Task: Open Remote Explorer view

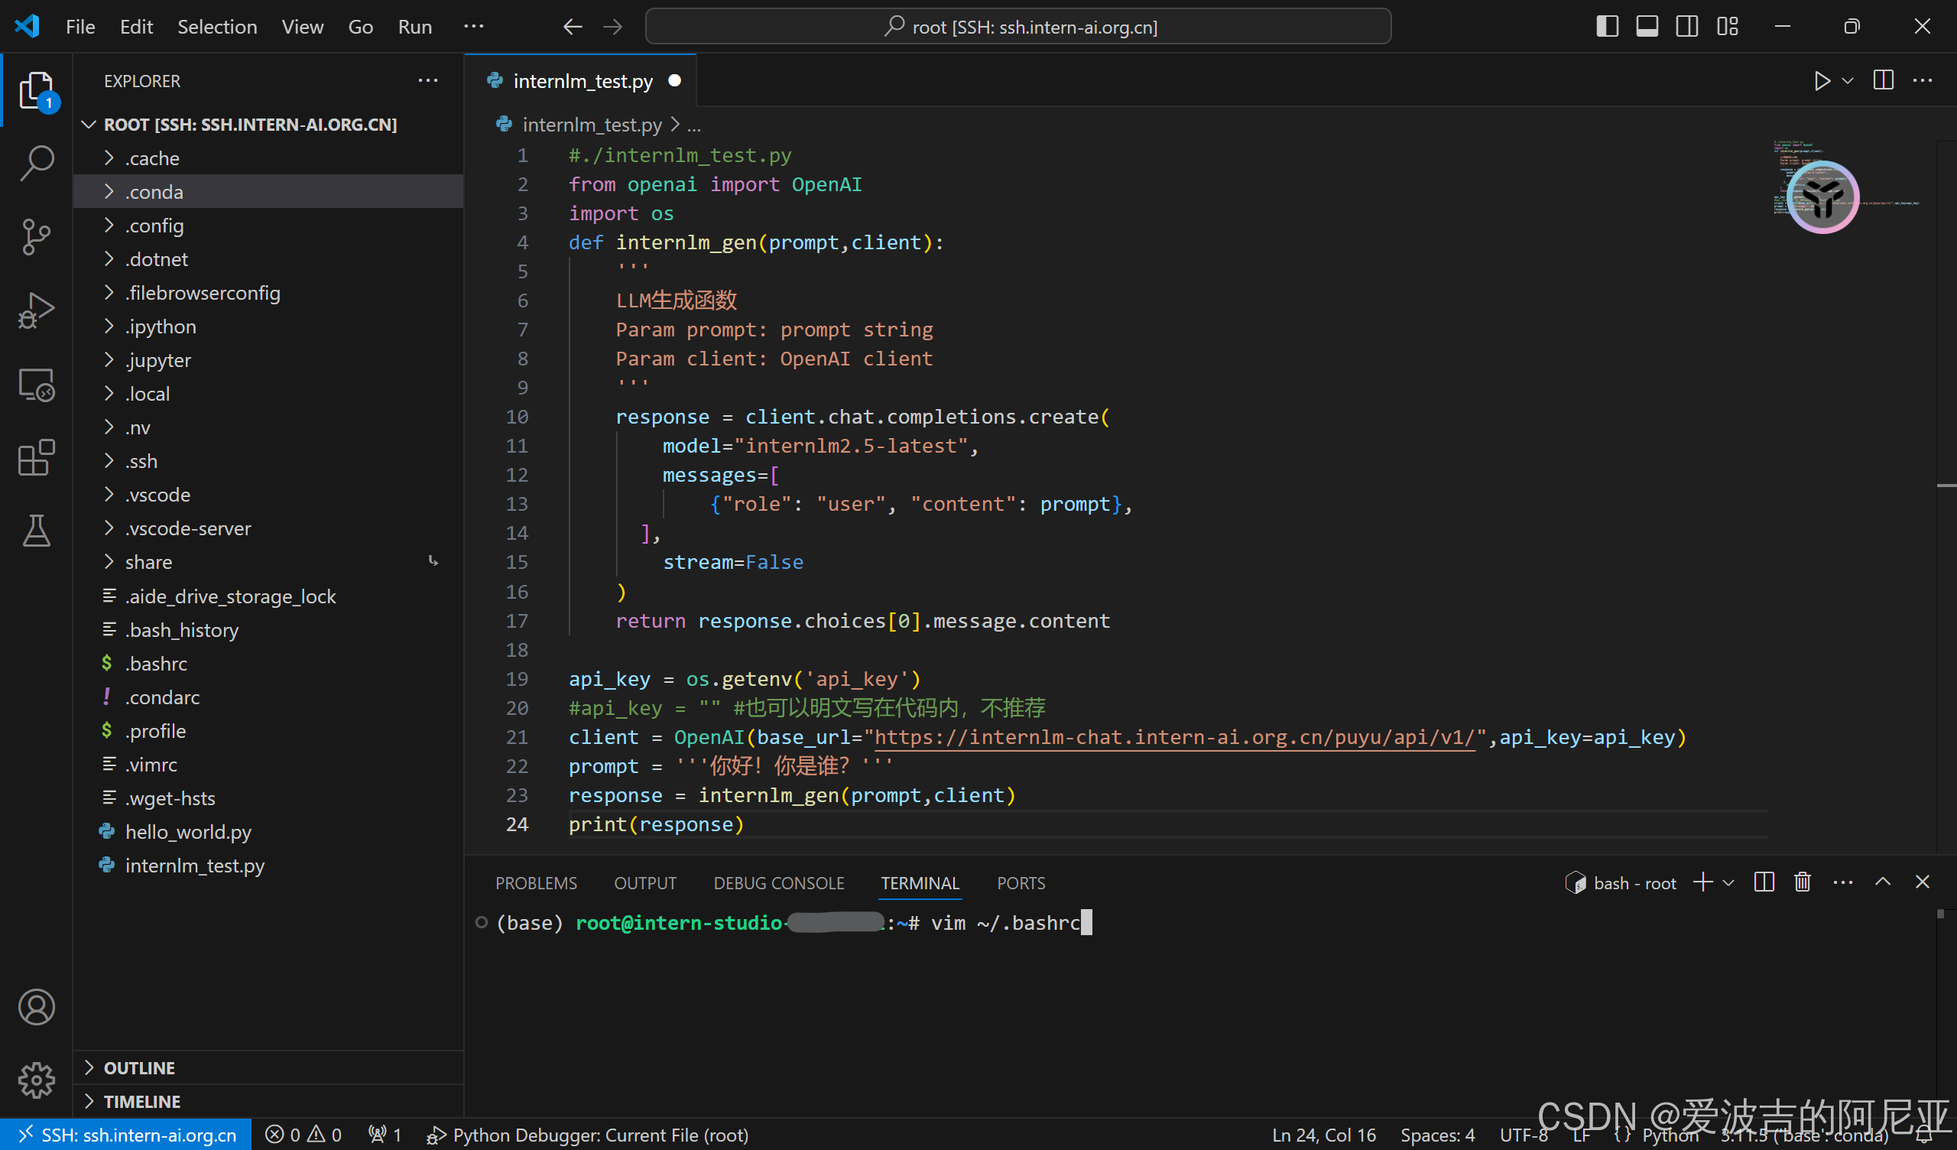Action: coord(36,384)
